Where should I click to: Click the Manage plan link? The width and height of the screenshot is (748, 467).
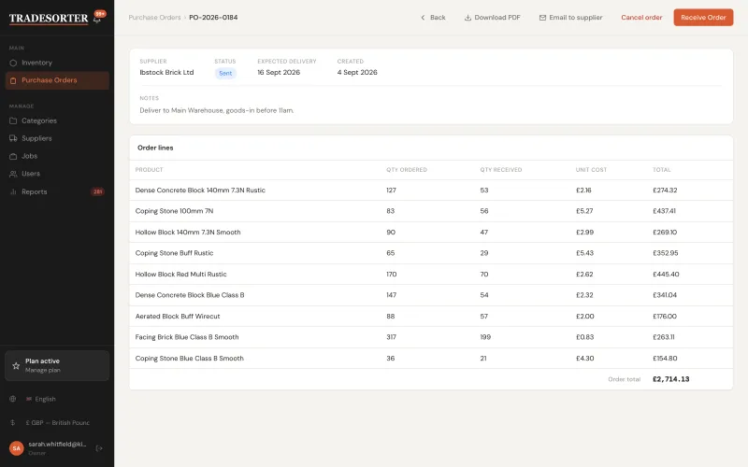click(x=42, y=370)
